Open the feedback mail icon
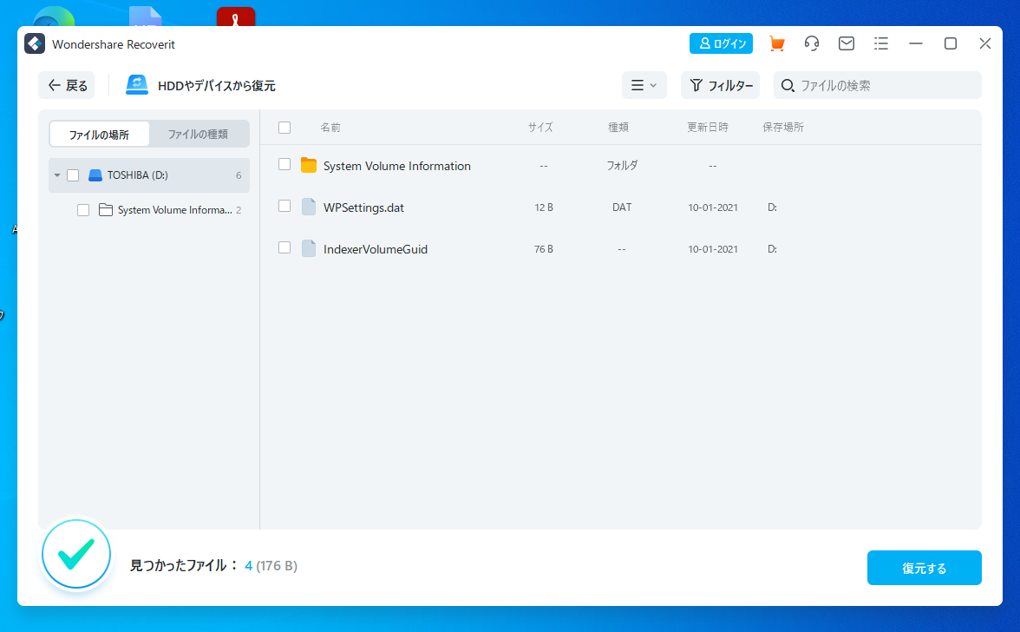This screenshot has height=632, width=1020. tap(847, 43)
